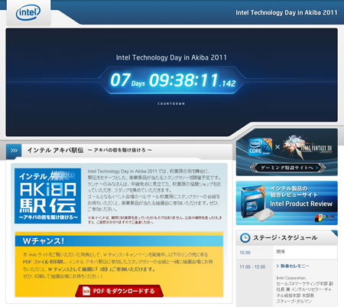Click the header title Intel Technology Day in Akiba 2011

coord(287,13)
